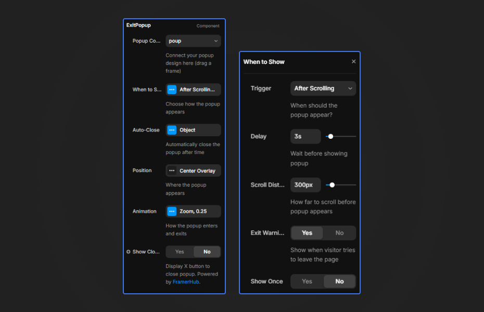Set Show Close button to Yes

(x=180, y=252)
